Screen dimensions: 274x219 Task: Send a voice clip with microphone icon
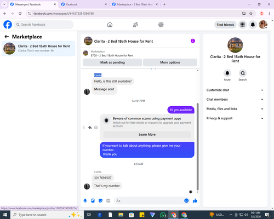[x=85, y=201]
